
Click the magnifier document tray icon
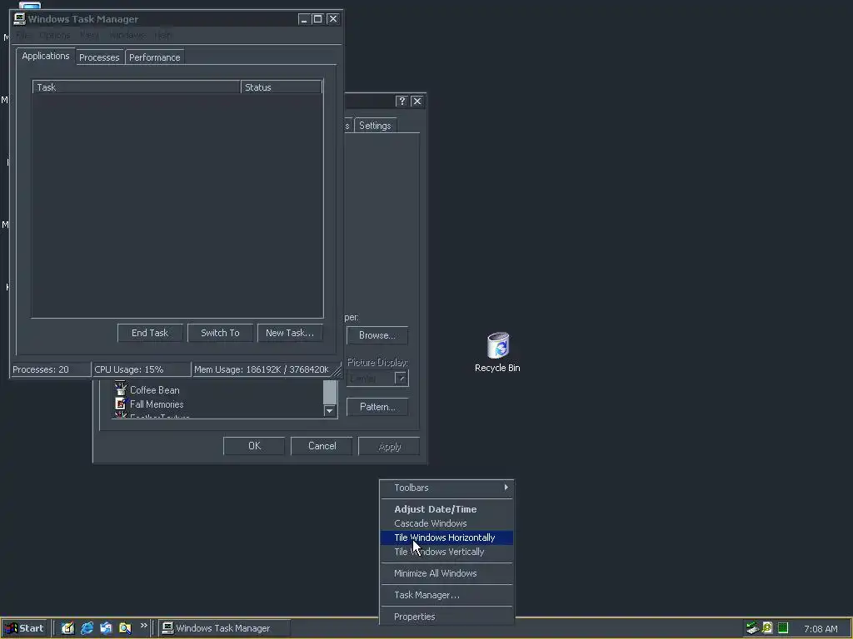767,628
